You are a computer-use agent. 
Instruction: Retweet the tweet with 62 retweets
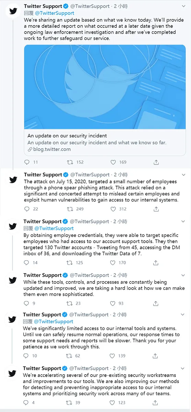pyautogui.click(x=69, y=356)
